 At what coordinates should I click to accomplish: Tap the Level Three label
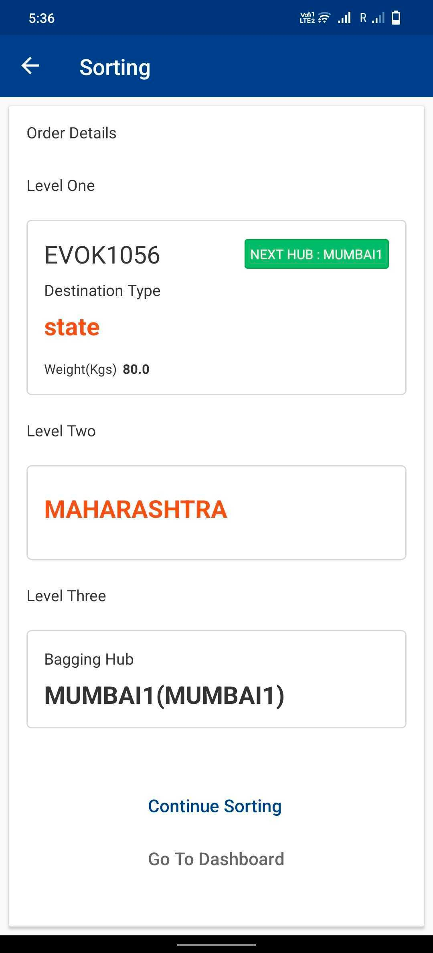coord(66,596)
